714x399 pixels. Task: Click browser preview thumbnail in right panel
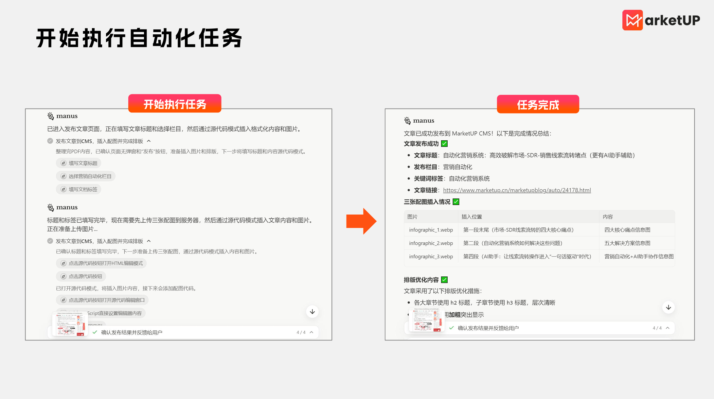tap(427, 320)
